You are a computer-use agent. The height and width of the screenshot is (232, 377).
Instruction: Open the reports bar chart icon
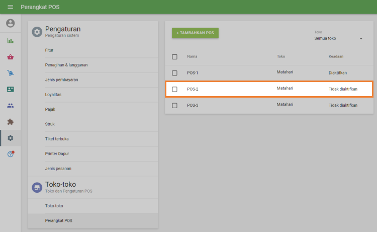click(10, 41)
